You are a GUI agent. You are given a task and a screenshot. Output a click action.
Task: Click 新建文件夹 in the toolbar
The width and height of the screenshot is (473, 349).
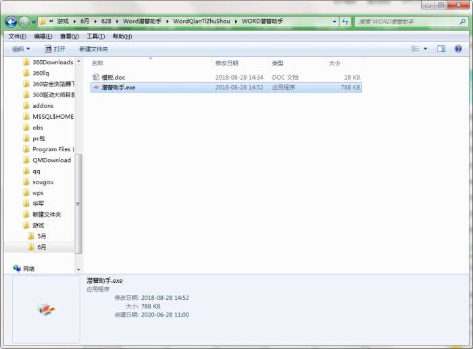click(x=93, y=49)
